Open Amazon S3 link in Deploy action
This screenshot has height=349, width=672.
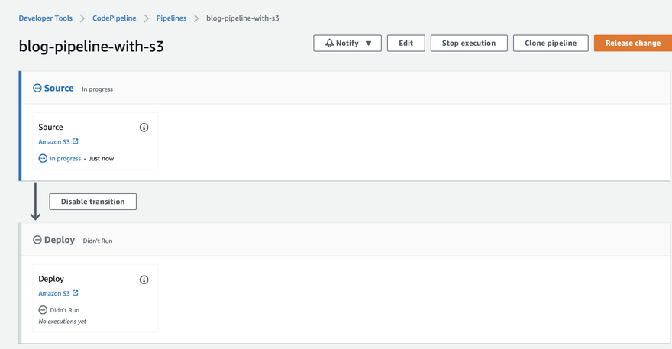tap(54, 294)
